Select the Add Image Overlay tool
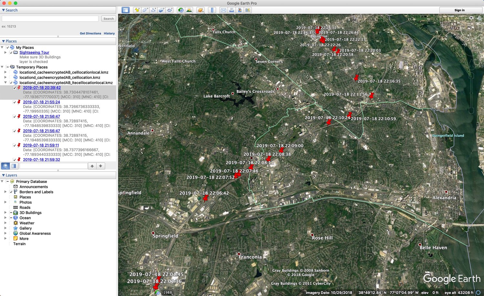 tap(162, 10)
